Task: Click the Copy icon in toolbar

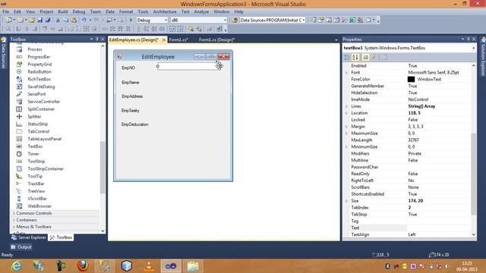Action: click(x=66, y=20)
